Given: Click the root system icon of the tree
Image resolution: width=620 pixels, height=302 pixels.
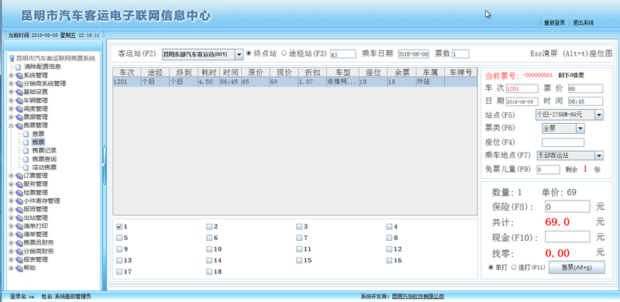Looking at the screenshot, I should [12, 59].
